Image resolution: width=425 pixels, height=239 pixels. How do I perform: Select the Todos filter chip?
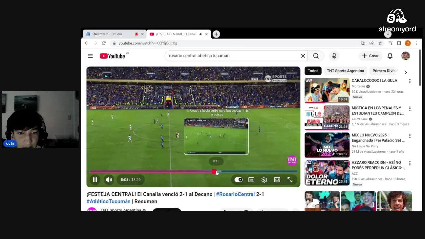pyautogui.click(x=313, y=71)
